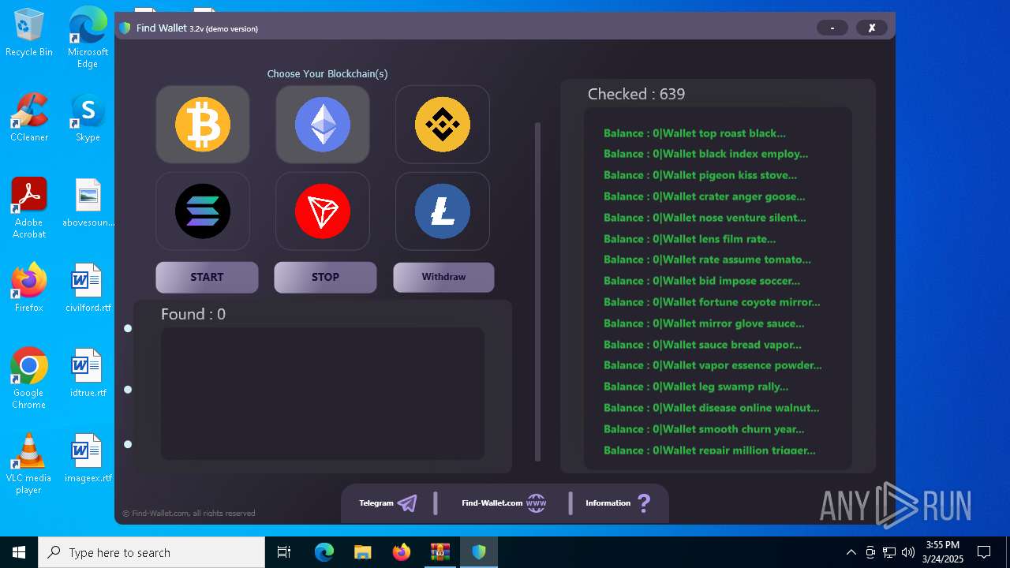Open Microsoft Edge desktop shortcut
This screenshot has height=568, width=1010.
(x=88, y=37)
